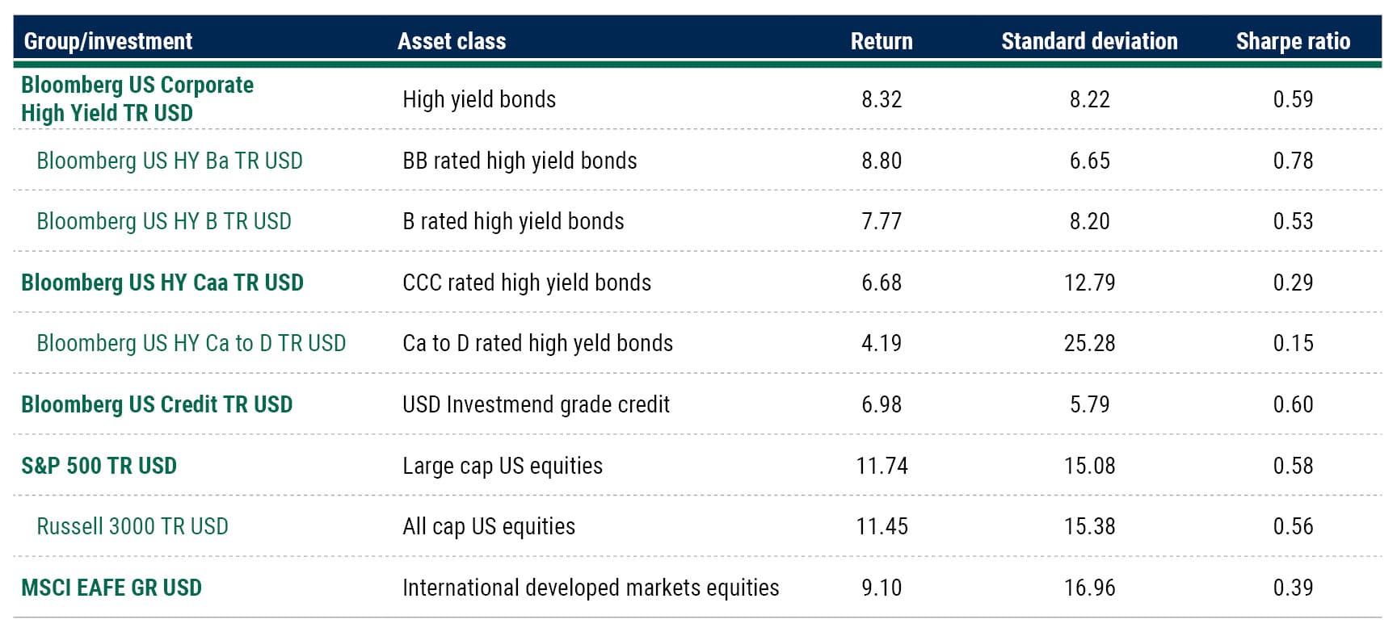Screen dimensions: 1397x632
Task: Open Bloomberg US Credit TR USD
Action: [x=157, y=404]
